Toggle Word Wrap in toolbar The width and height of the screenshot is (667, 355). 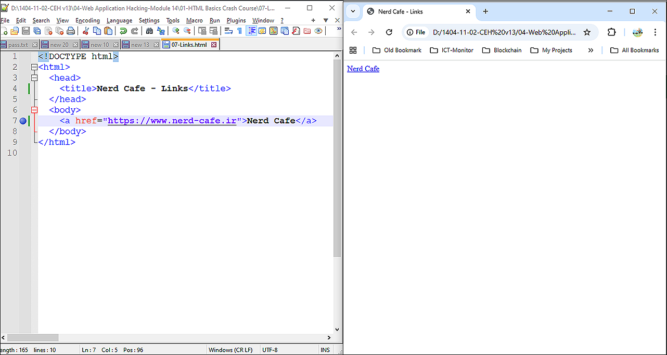click(x=228, y=31)
